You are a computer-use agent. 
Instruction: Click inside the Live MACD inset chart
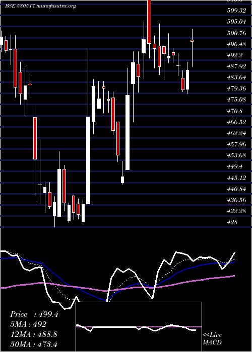(x=139, y=327)
